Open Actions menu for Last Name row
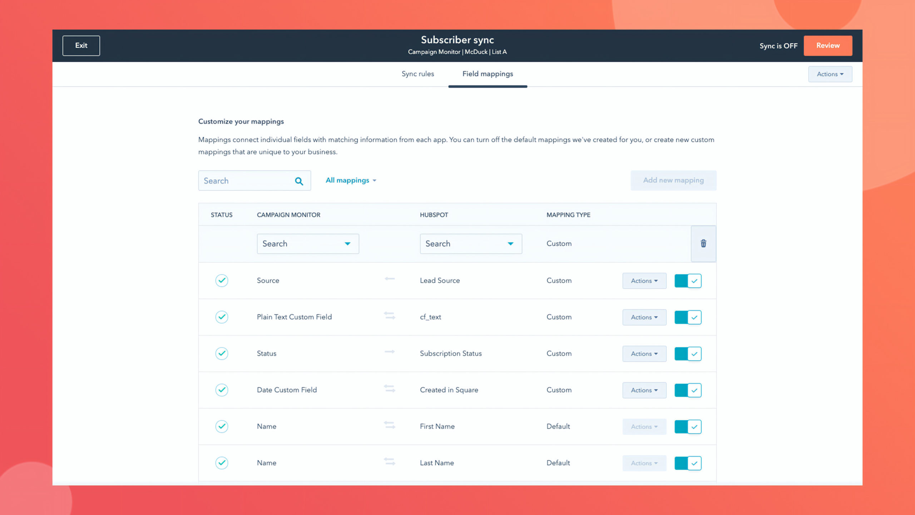 [x=644, y=463]
